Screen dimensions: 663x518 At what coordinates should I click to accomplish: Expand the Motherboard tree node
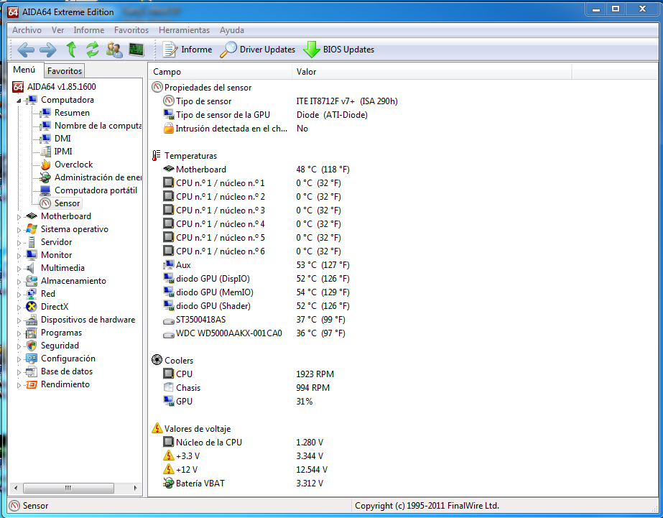[19, 217]
